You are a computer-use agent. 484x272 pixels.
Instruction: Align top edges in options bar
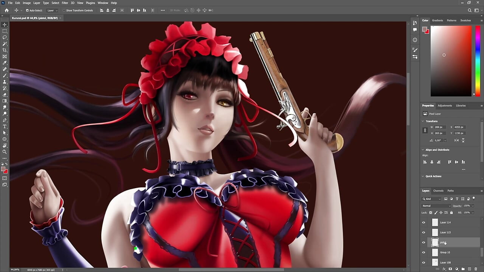click(x=132, y=10)
